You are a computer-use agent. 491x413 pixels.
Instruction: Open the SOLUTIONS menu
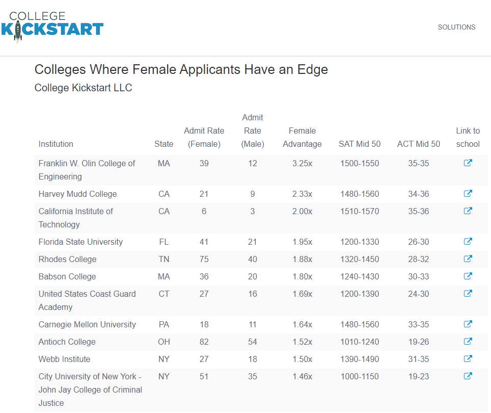[456, 27]
